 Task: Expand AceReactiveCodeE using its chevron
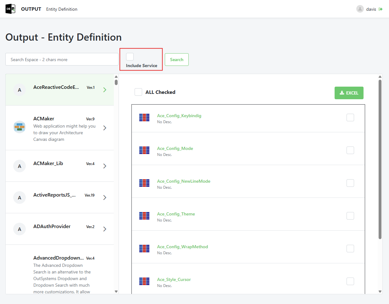click(x=105, y=90)
